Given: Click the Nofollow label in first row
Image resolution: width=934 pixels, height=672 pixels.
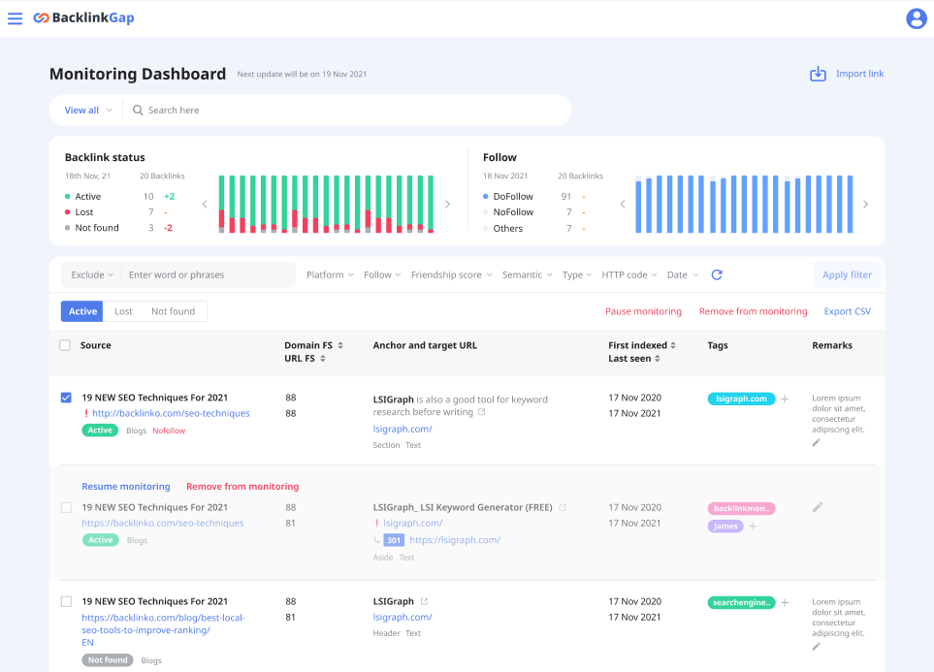Looking at the screenshot, I should [169, 431].
